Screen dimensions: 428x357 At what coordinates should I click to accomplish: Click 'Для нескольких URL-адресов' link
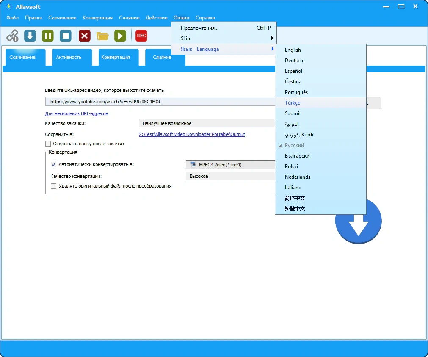tap(77, 113)
